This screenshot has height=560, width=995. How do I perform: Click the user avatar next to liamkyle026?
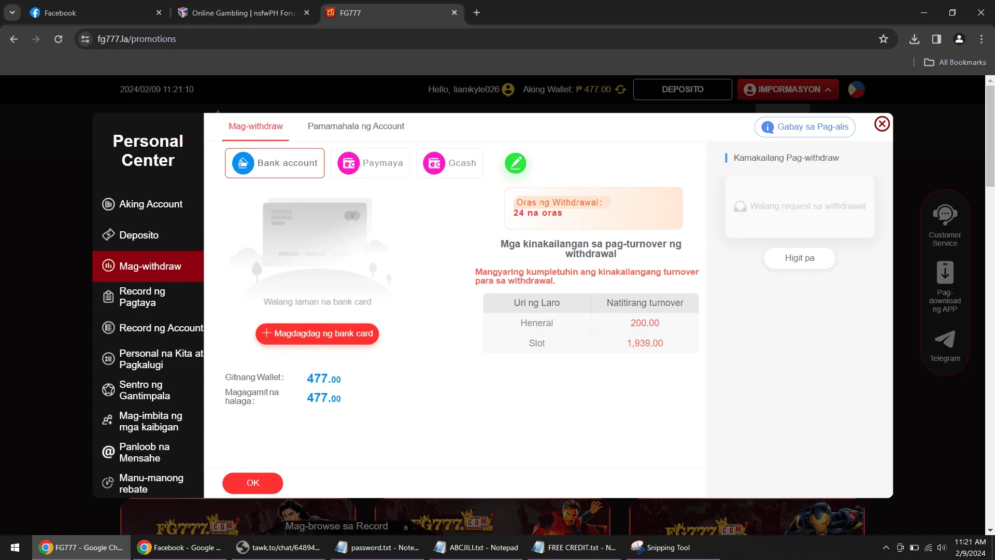click(508, 89)
